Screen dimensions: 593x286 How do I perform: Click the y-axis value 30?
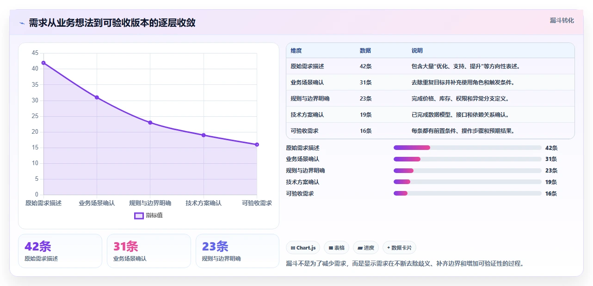click(x=35, y=101)
